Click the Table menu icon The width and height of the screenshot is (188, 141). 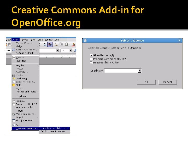click(14, 104)
